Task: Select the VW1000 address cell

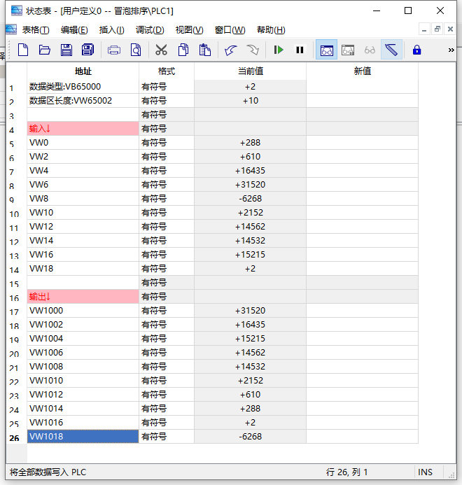Action: click(x=83, y=311)
